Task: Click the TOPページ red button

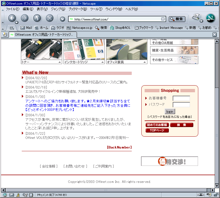Action: [x=157, y=130]
